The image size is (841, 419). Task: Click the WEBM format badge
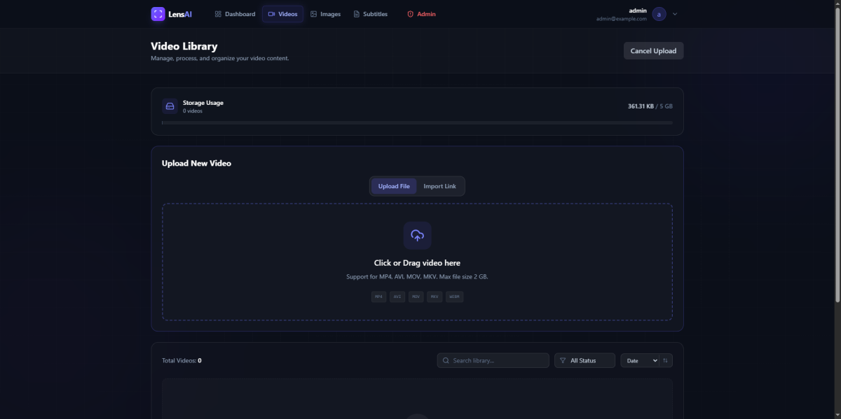(x=454, y=297)
